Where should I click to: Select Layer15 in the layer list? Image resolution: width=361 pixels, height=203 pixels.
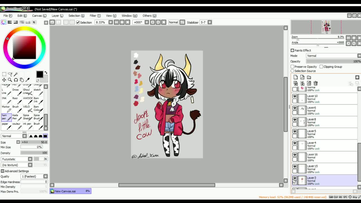[324, 169]
